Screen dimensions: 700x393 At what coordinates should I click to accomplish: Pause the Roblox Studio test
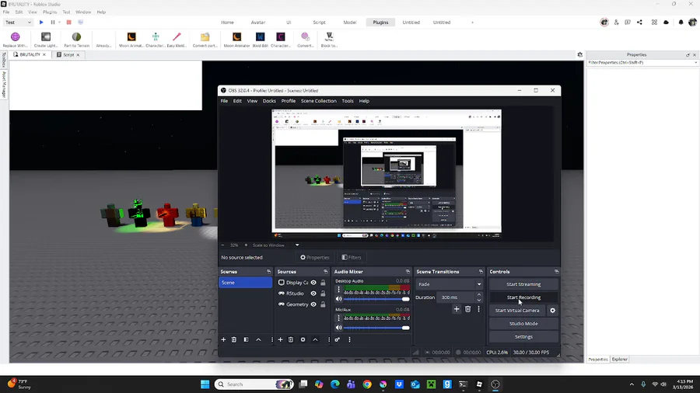(x=53, y=23)
